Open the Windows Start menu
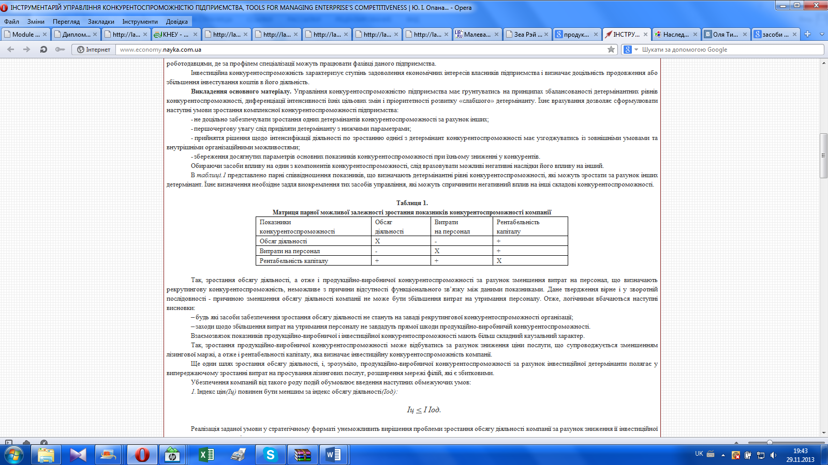The image size is (828, 465). tap(14, 455)
